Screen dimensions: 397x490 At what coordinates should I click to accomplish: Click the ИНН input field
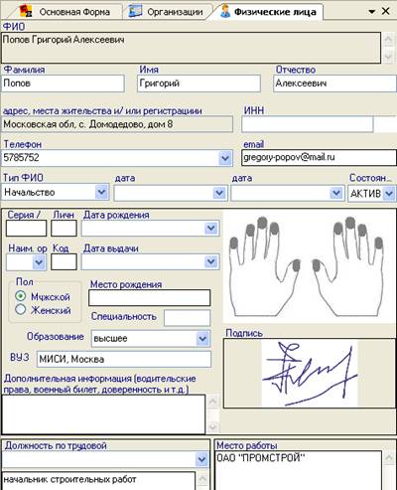pyautogui.click(x=307, y=124)
